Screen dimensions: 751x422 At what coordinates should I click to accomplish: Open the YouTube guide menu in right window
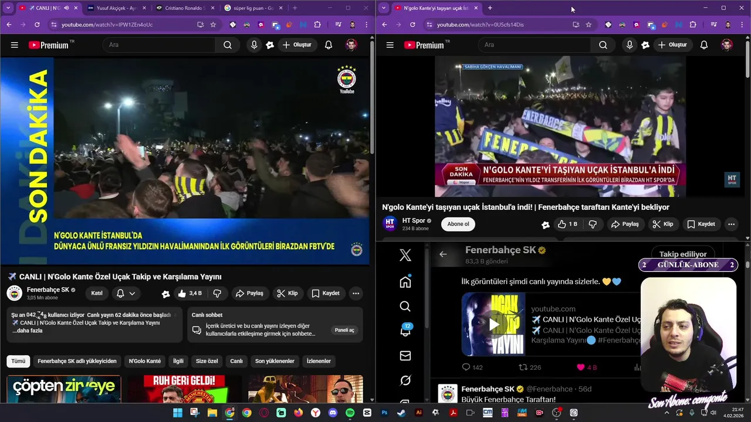[x=390, y=45]
